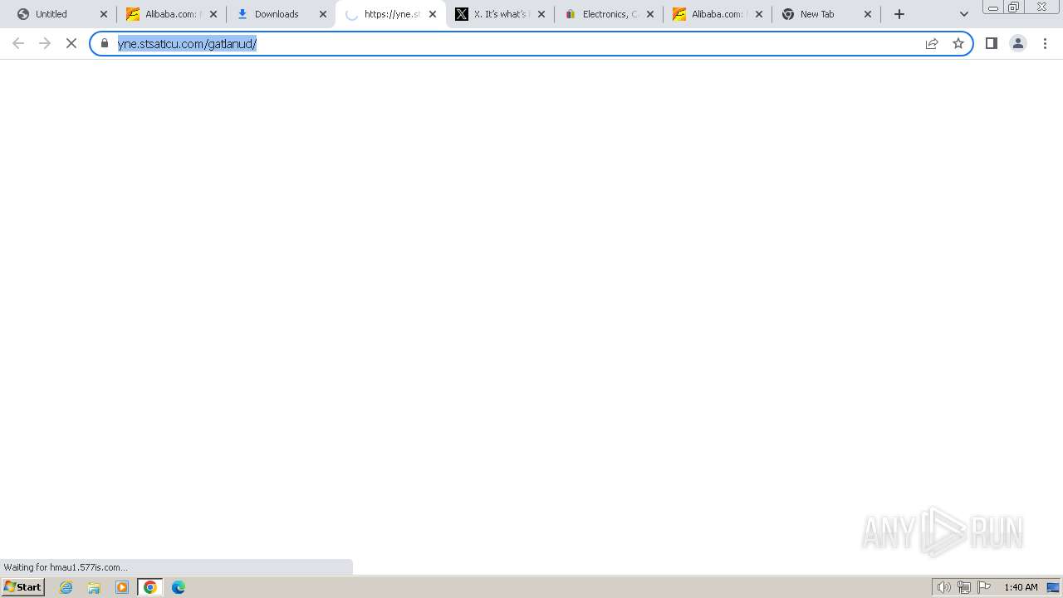Click the address bar URL
The width and height of the screenshot is (1063, 598).
(x=187, y=43)
